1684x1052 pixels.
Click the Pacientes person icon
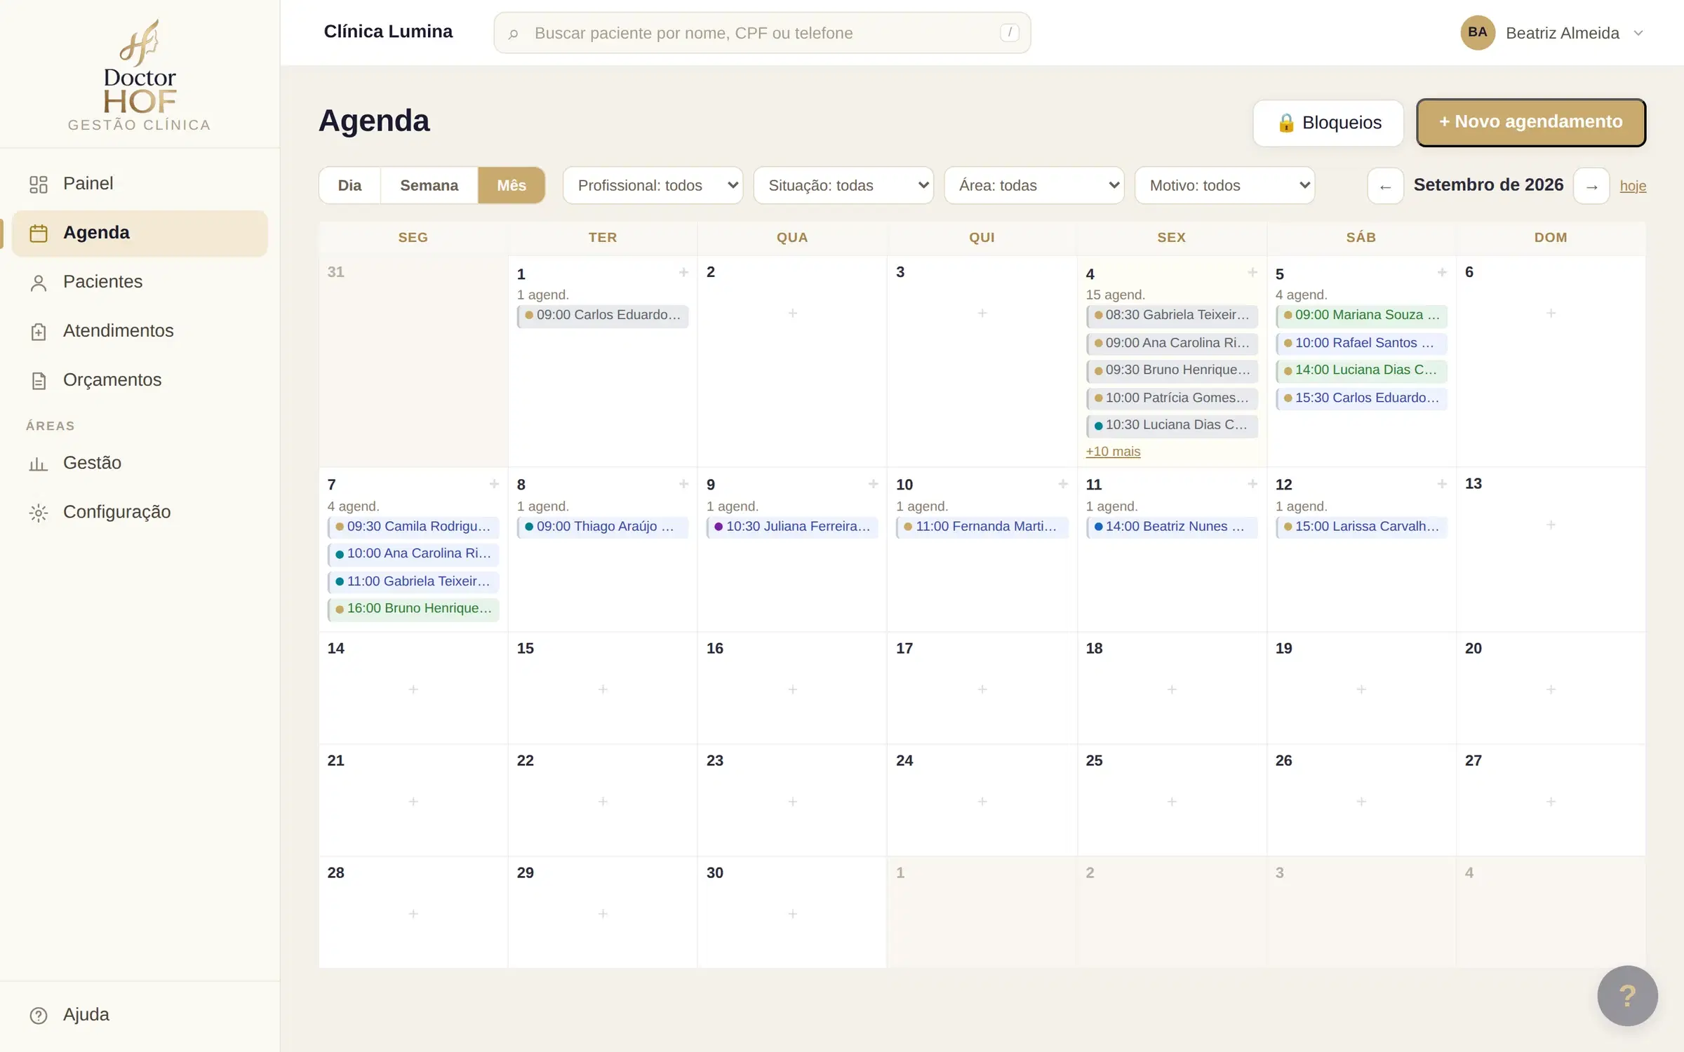pos(39,282)
